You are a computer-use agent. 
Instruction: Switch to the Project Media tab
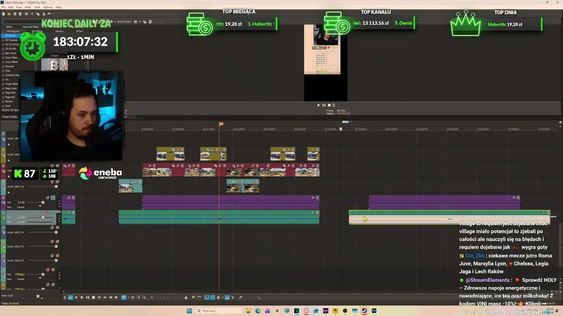coord(9,117)
